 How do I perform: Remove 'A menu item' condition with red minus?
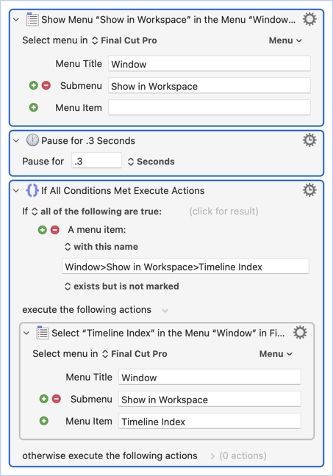tap(55, 230)
